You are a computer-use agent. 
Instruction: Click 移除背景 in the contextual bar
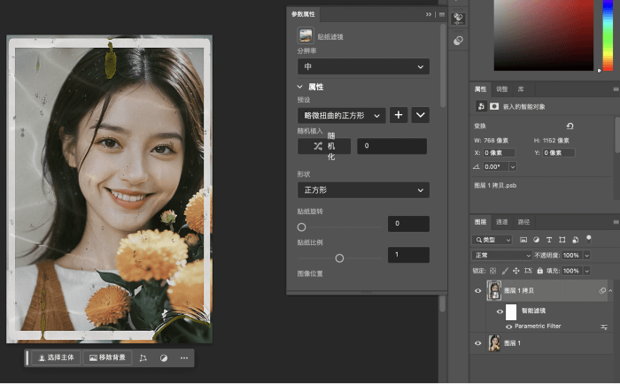[x=107, y=357]
